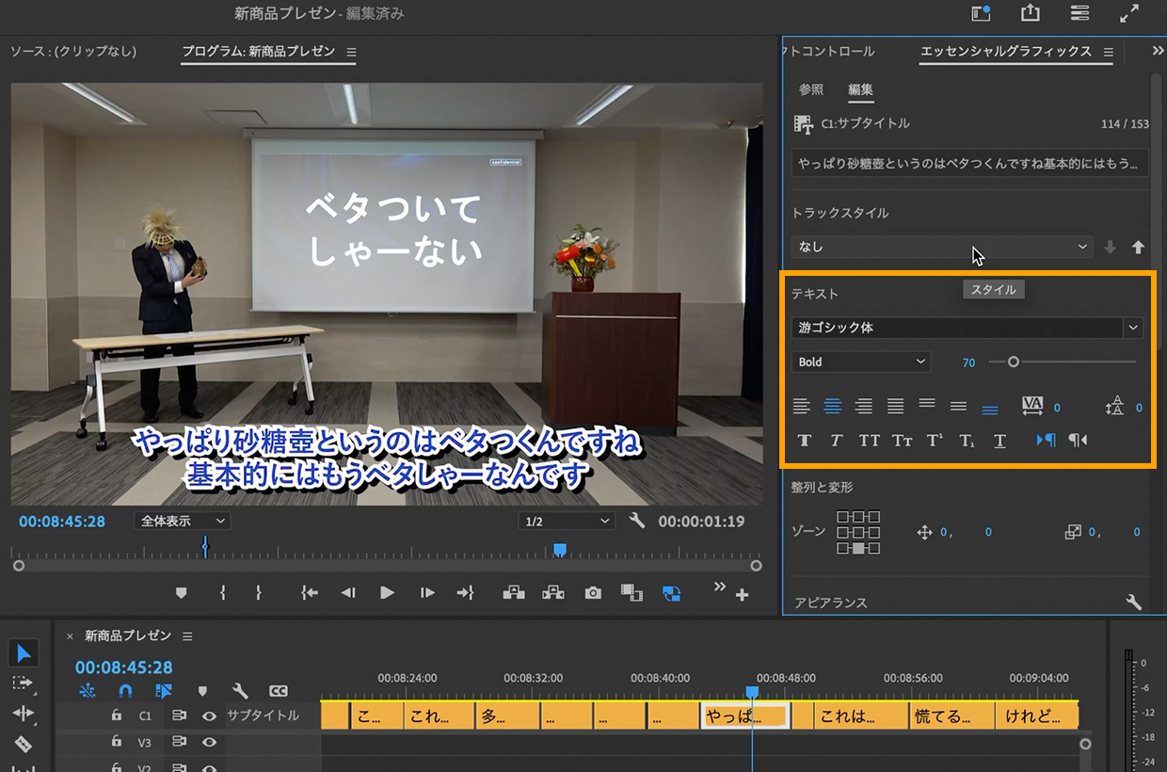Toggle lock on C1 subtitle track
This screenshot has width=1167, height=772.
(116, 716)
